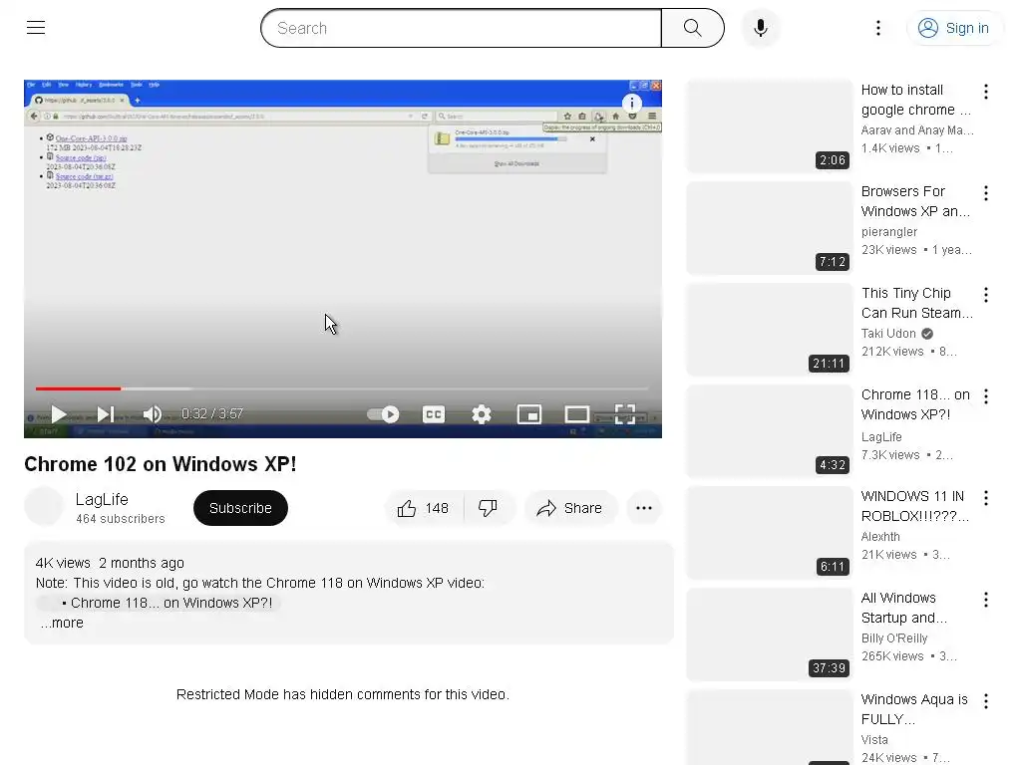Open options for 'Browsers For Windows XP'
Screen dimensions: 1021x765
click(986, 193)
